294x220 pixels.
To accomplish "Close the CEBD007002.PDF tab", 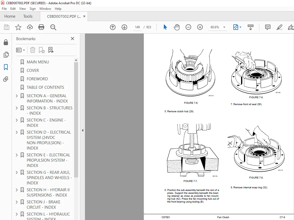I will click(x=84, y=16).
